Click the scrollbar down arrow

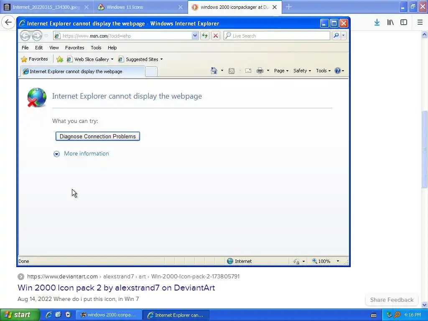pos(424,305)
